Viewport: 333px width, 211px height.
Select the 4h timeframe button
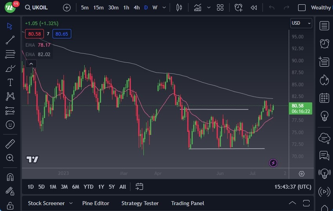[136, 7]
